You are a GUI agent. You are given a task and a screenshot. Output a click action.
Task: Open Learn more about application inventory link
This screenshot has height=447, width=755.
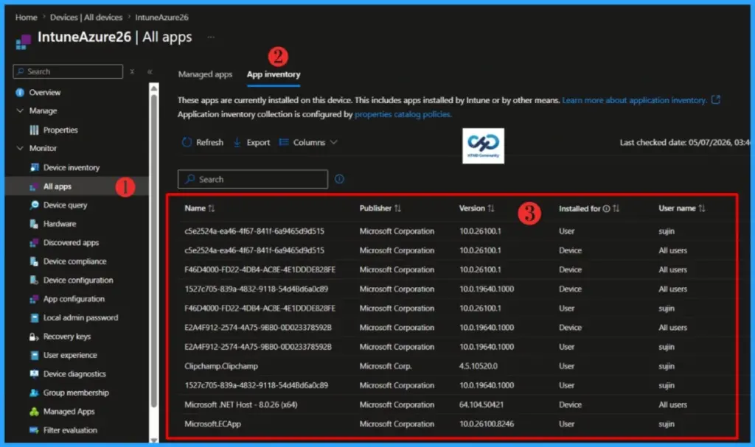[634, 100]
